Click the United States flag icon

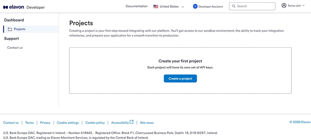point(156,6)
